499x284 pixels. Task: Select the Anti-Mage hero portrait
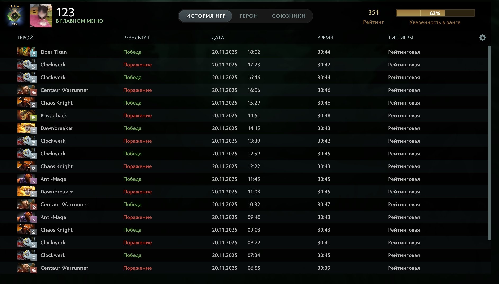point(26,179)
